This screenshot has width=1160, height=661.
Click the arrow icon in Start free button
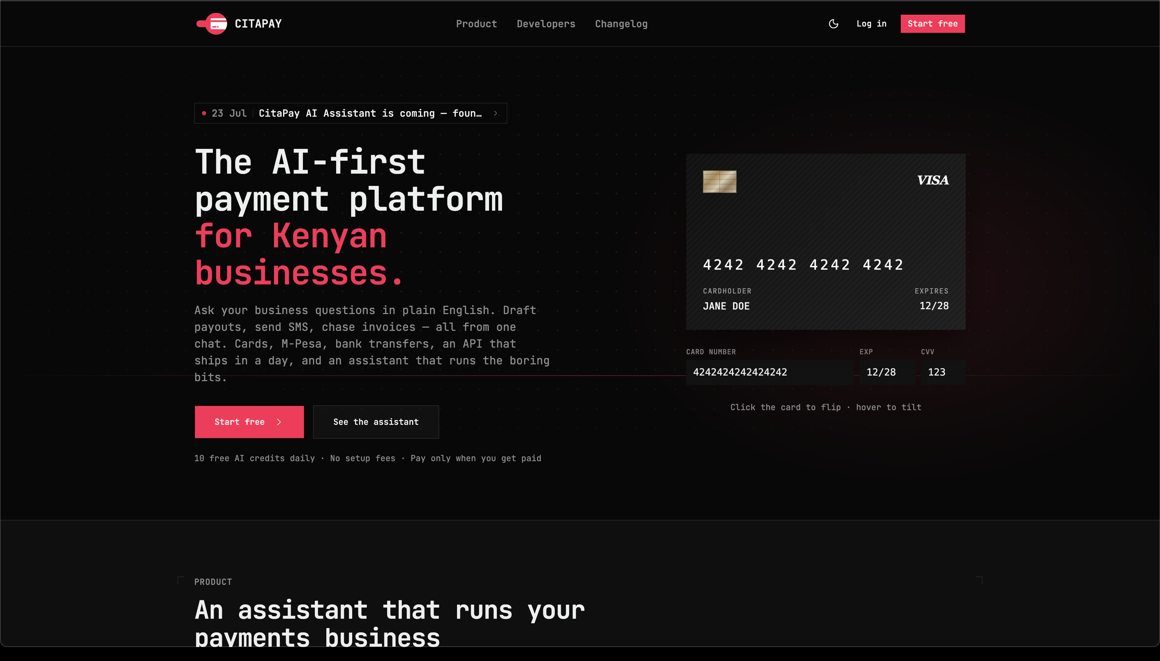[x=279, y=422]
